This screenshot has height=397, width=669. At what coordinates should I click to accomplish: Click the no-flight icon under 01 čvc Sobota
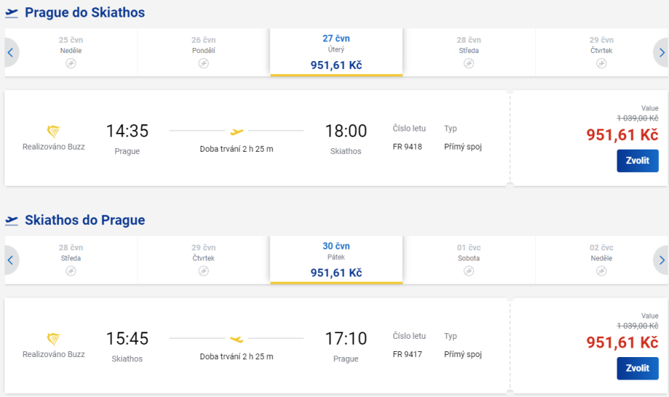[x=469, y=271]
